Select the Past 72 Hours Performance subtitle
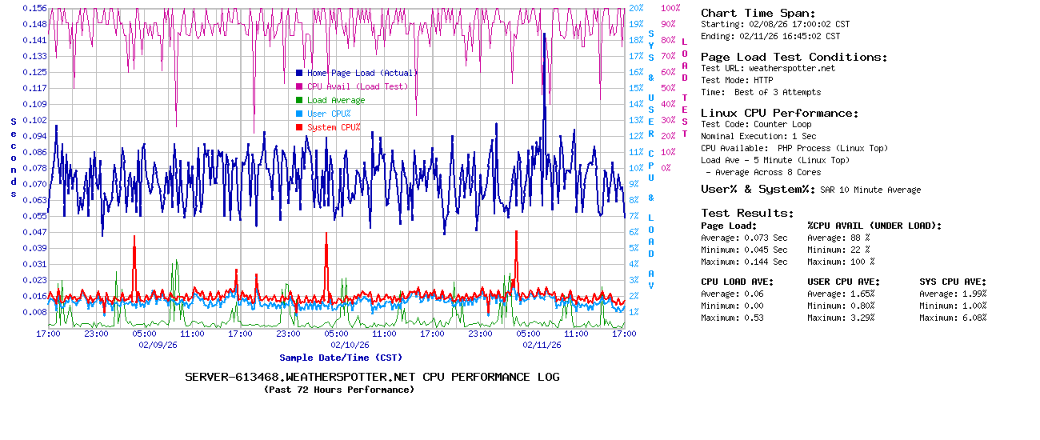 (338, 390)
